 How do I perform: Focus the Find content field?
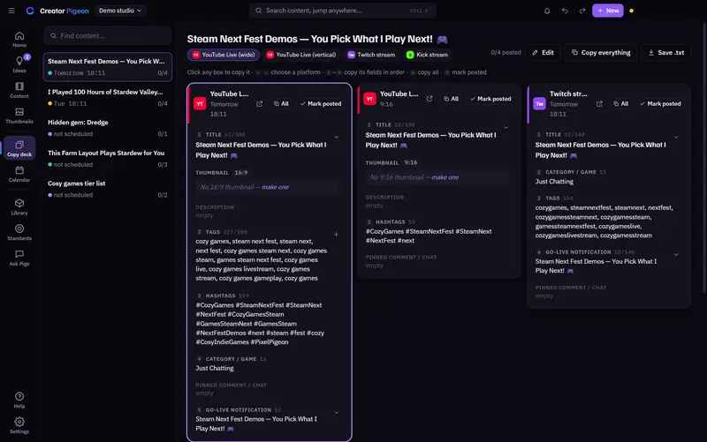[108, 35]
